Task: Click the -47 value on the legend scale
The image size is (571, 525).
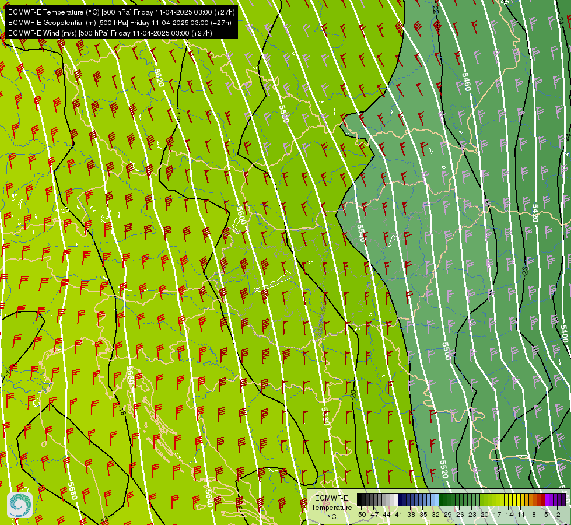Action: 374,514
